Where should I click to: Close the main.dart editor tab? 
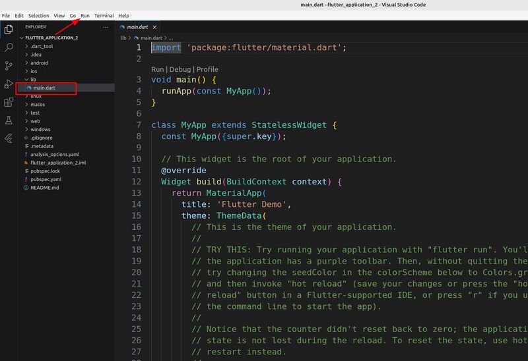click(x=154, y=27)
